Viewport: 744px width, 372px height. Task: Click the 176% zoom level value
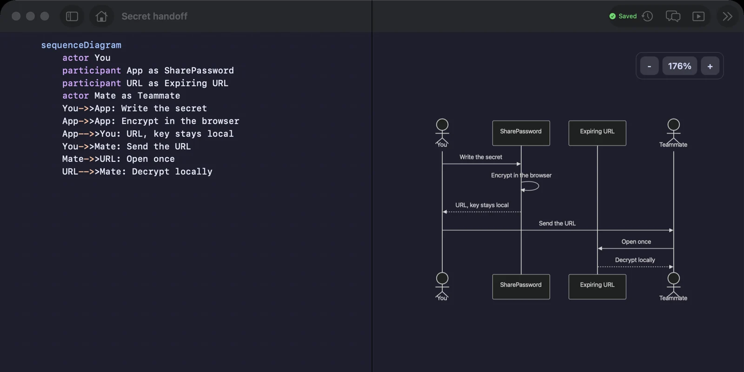pyautogui.click(x=679, y=66)
